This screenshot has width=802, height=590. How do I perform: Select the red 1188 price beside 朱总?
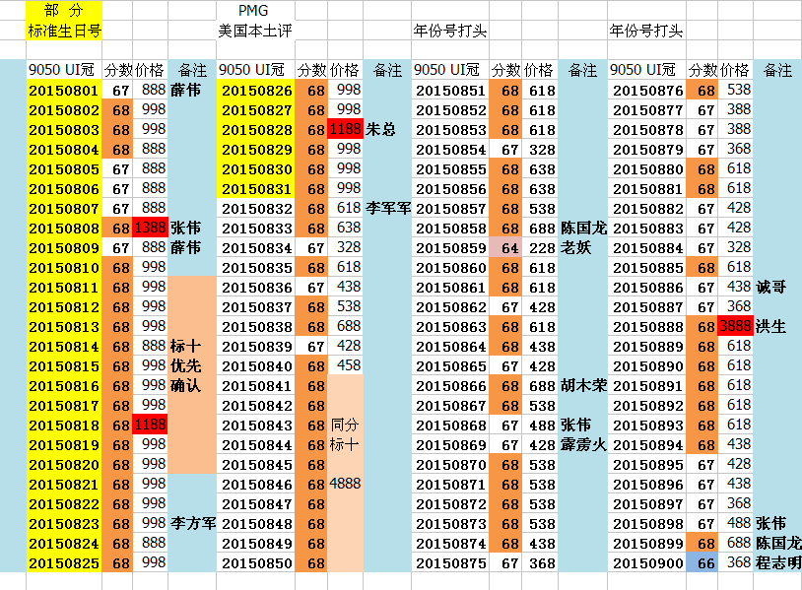pos(346,129)
